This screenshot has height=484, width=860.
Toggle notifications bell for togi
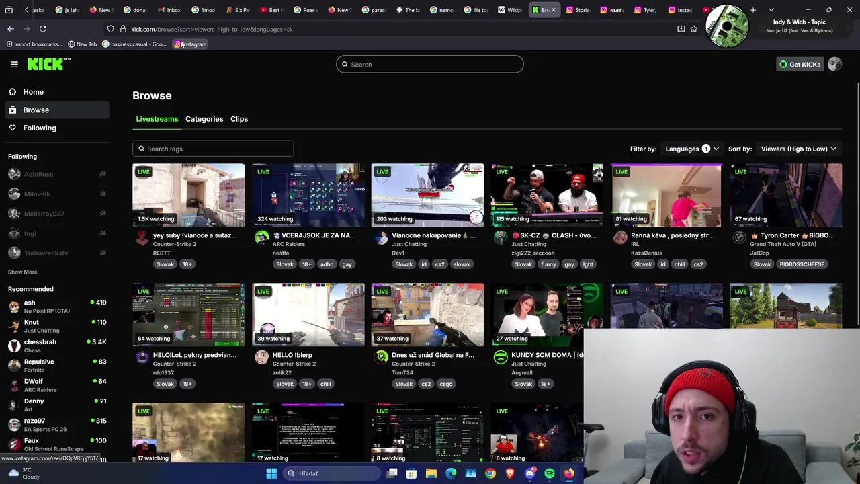tap(103, 233)
